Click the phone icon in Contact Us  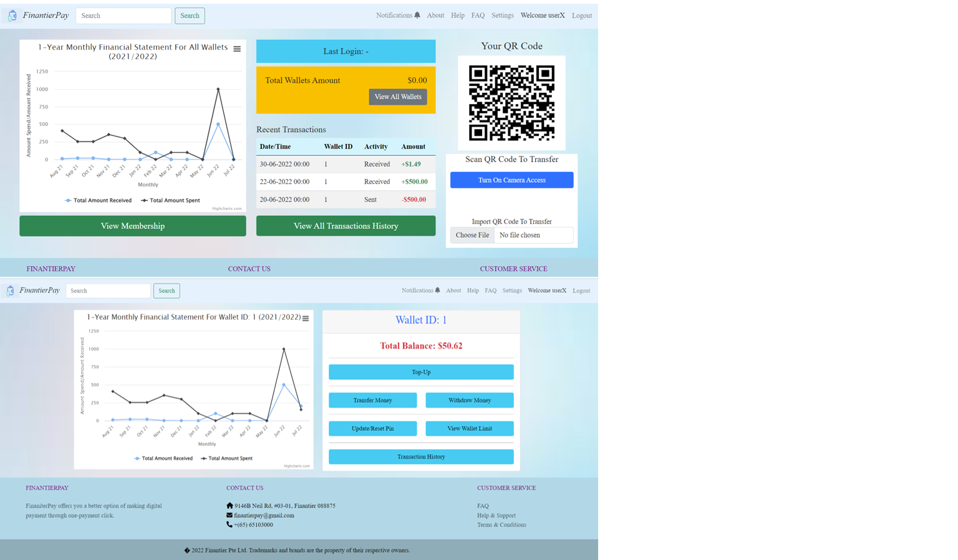click(230, 524)
